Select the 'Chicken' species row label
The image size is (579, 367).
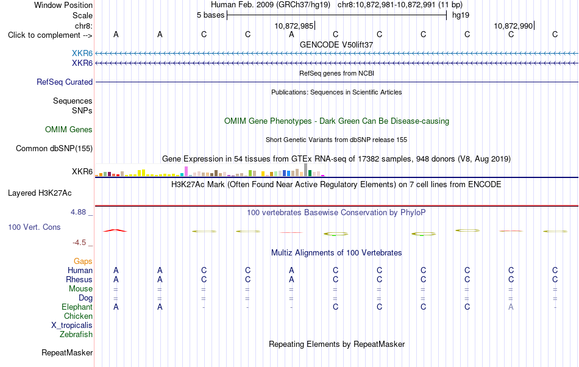coord(78,316)
